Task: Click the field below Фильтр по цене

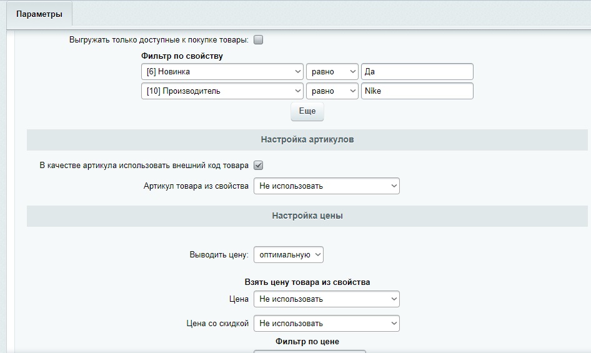Action: [x=309, y=351]
